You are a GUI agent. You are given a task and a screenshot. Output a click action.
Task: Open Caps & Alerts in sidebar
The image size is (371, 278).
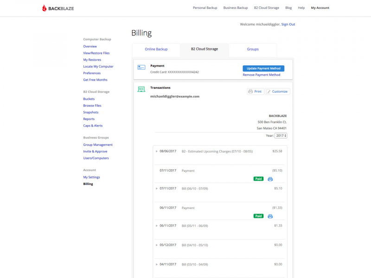tap(93, 126)
